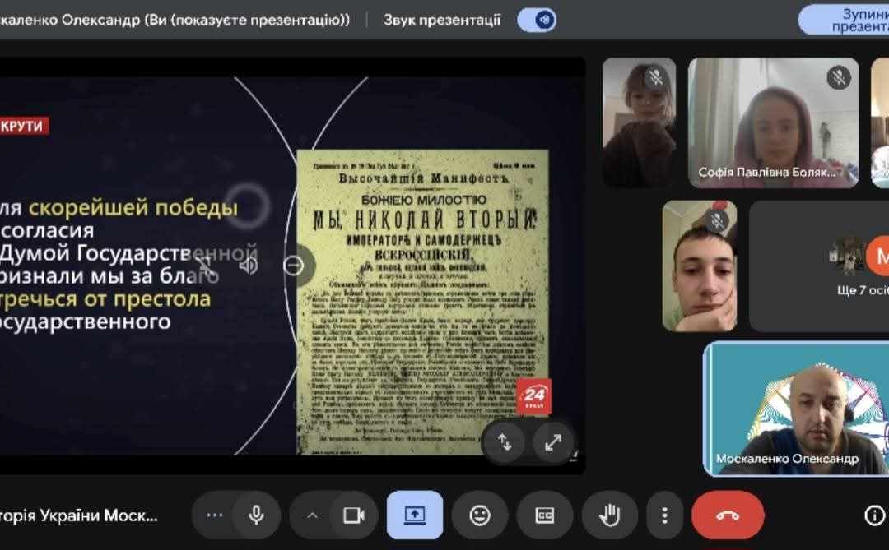Select Москаленко Олександр self-view tile
Image resolution: width=889 pixels, height=550 pixels.
796,409
